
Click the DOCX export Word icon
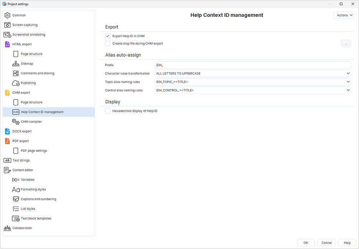7,131
